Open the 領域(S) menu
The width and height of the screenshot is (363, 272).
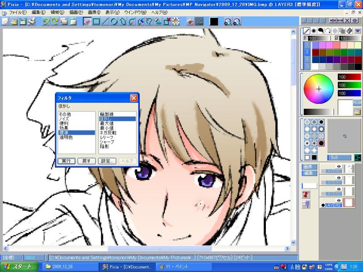(57, 13)
